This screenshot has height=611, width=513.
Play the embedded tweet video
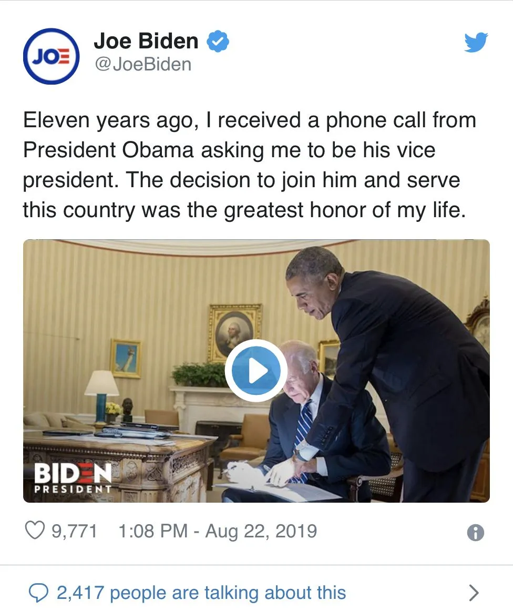tap(256, 371)
